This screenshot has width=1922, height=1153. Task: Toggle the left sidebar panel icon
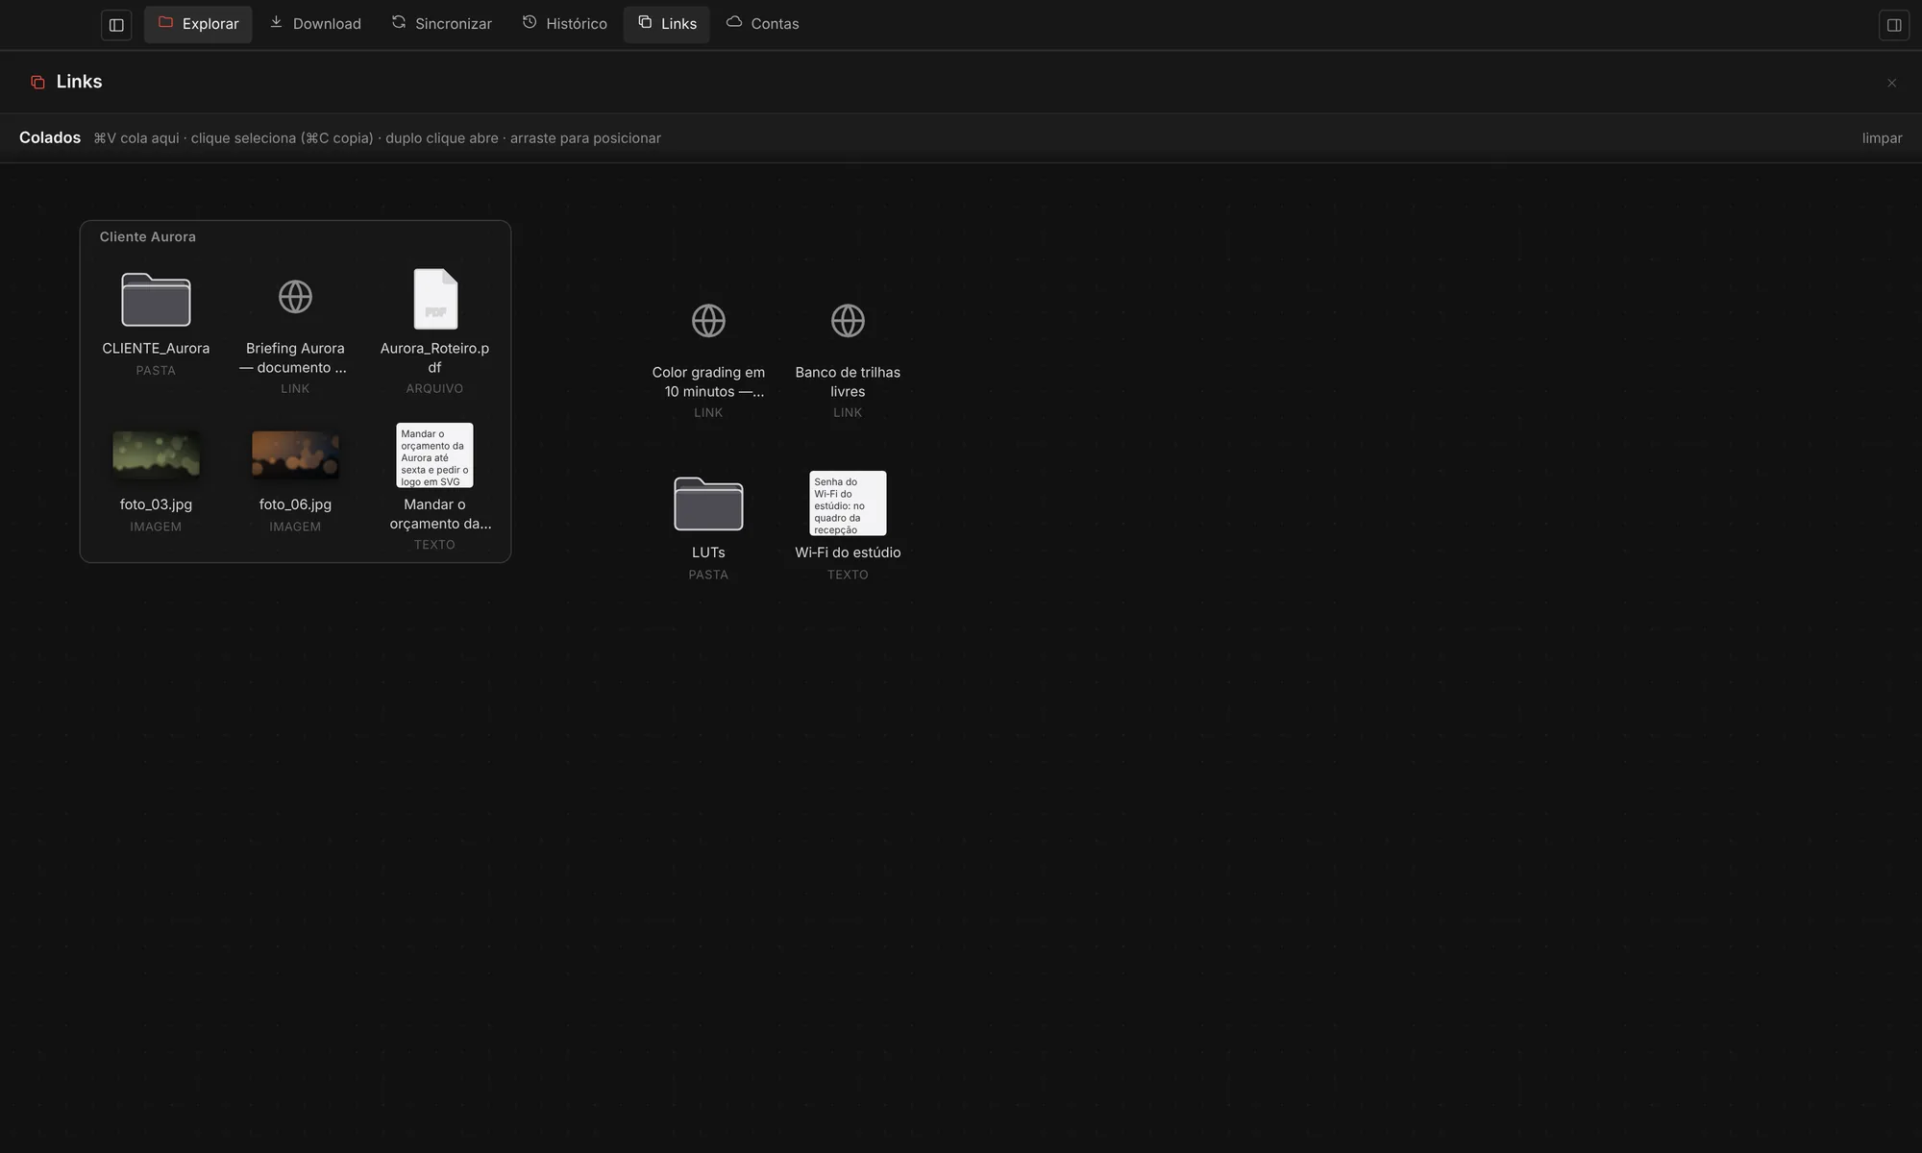(116, 25)
